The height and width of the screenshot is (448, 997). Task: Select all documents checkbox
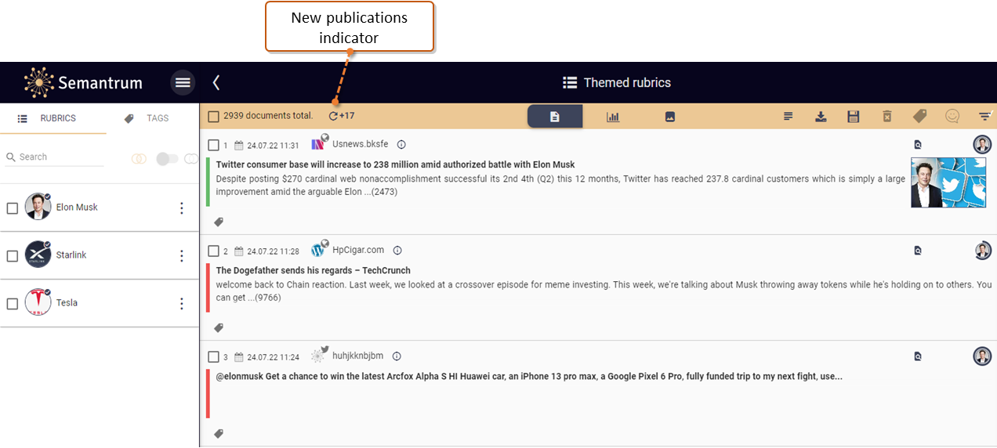pos(213,117)
